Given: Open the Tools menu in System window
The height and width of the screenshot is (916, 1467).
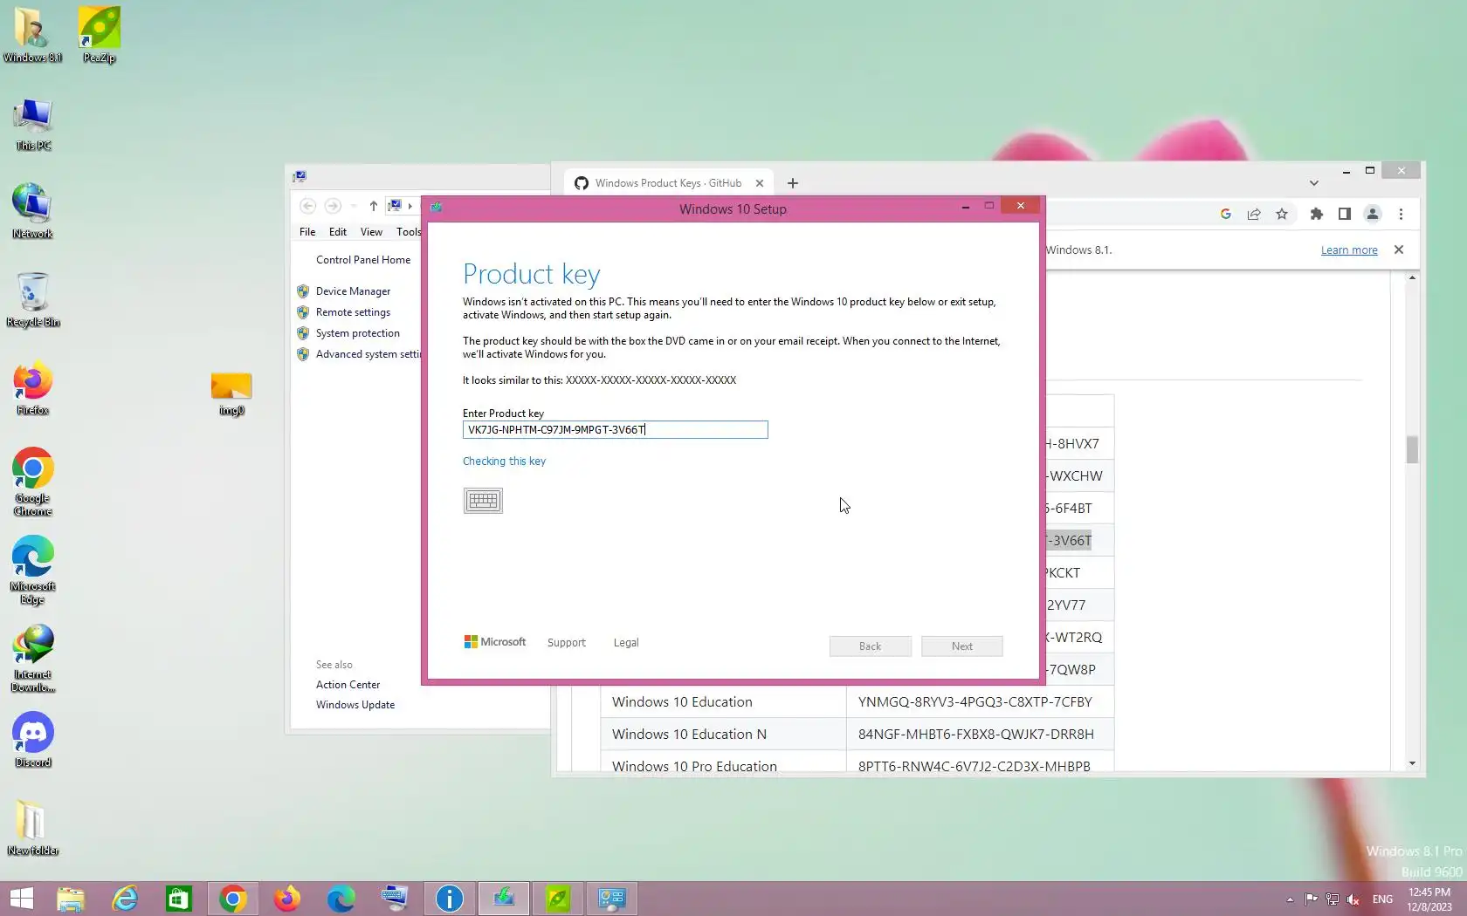Looking at the screenshot, I should click(409, 232).
